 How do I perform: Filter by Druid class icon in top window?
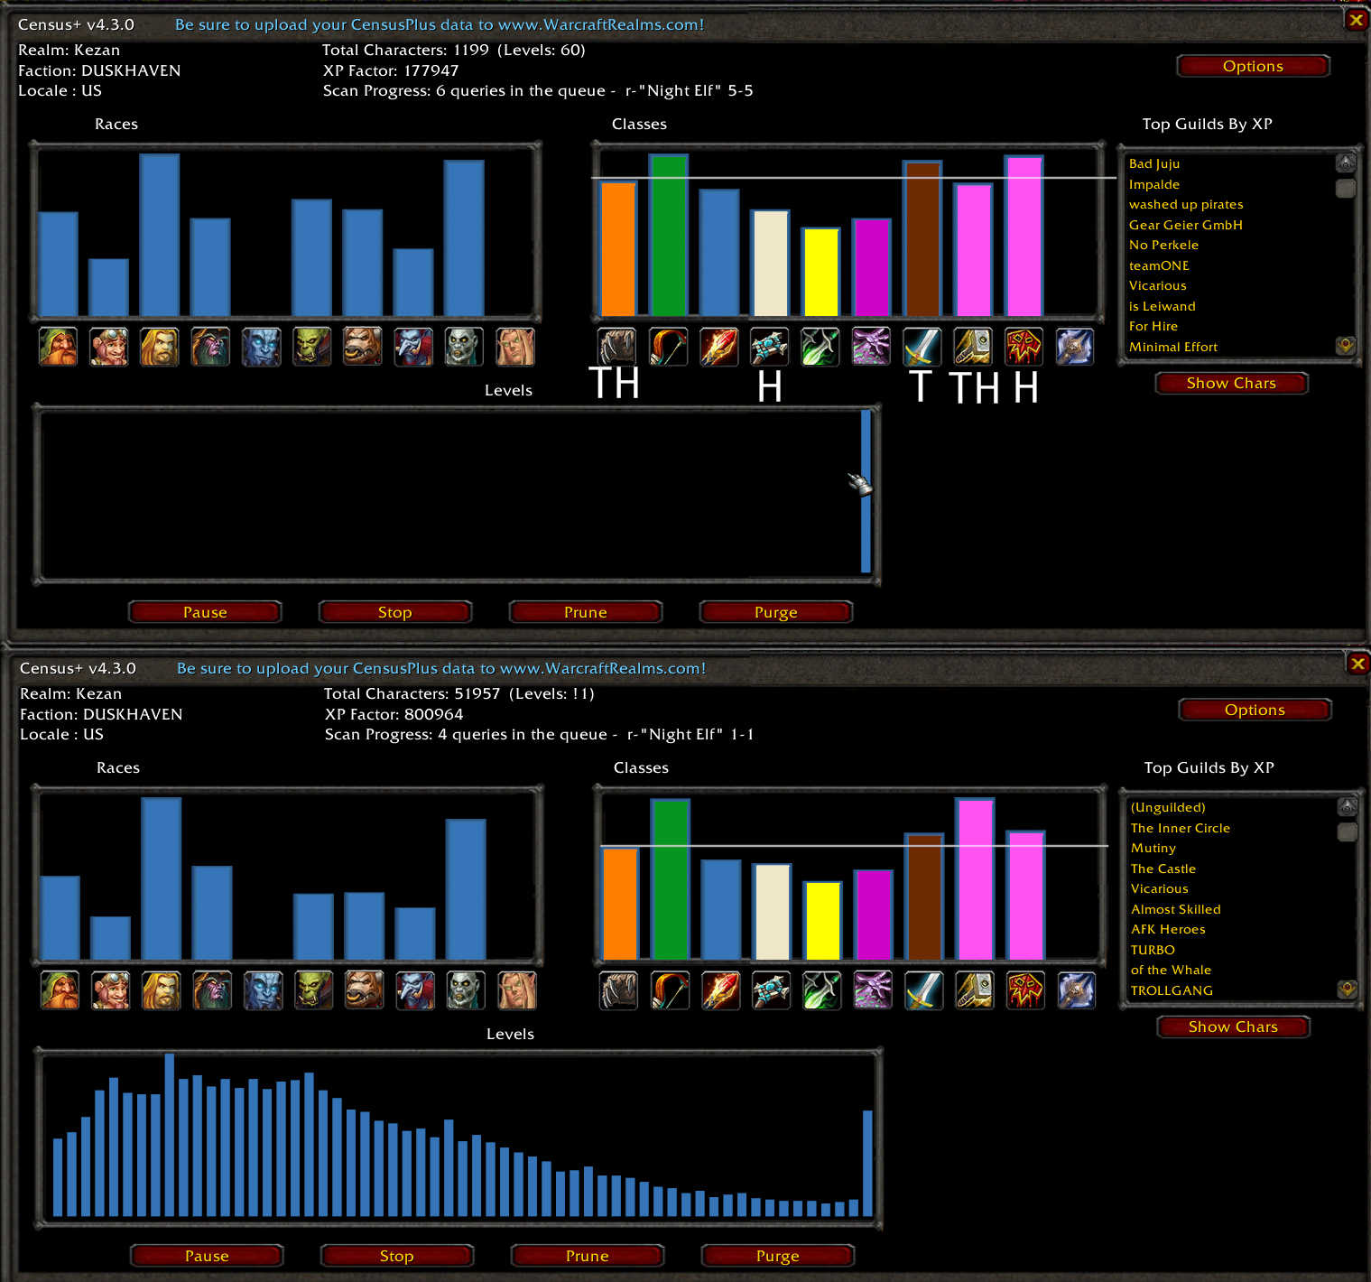tap(617, 347)
